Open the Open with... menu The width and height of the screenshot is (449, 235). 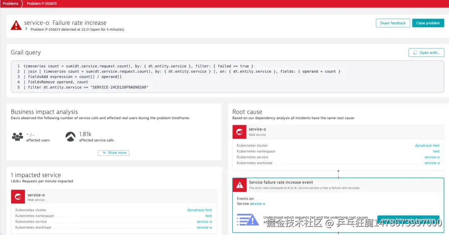pyautogui.click(x=427, y=53)
